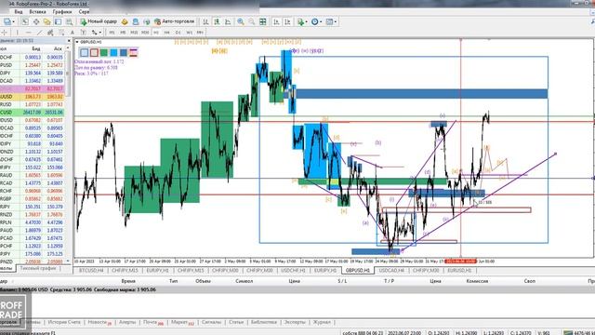Expand the GBPUSD,H1 chart title triangle
This screenshot has height=335, width=595.
click(77, 42)
